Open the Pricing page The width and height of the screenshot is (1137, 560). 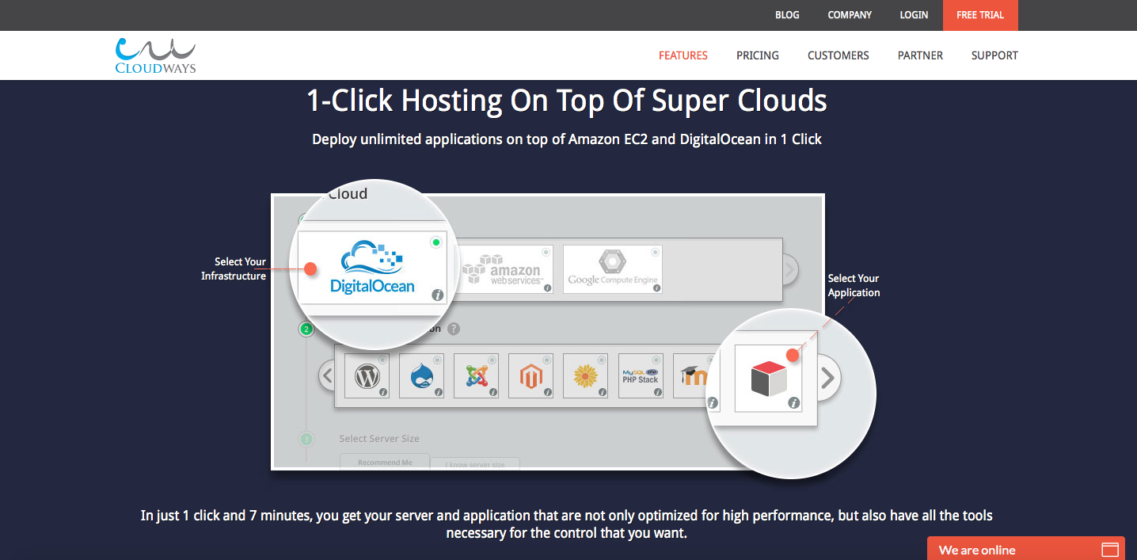[758, 55]
